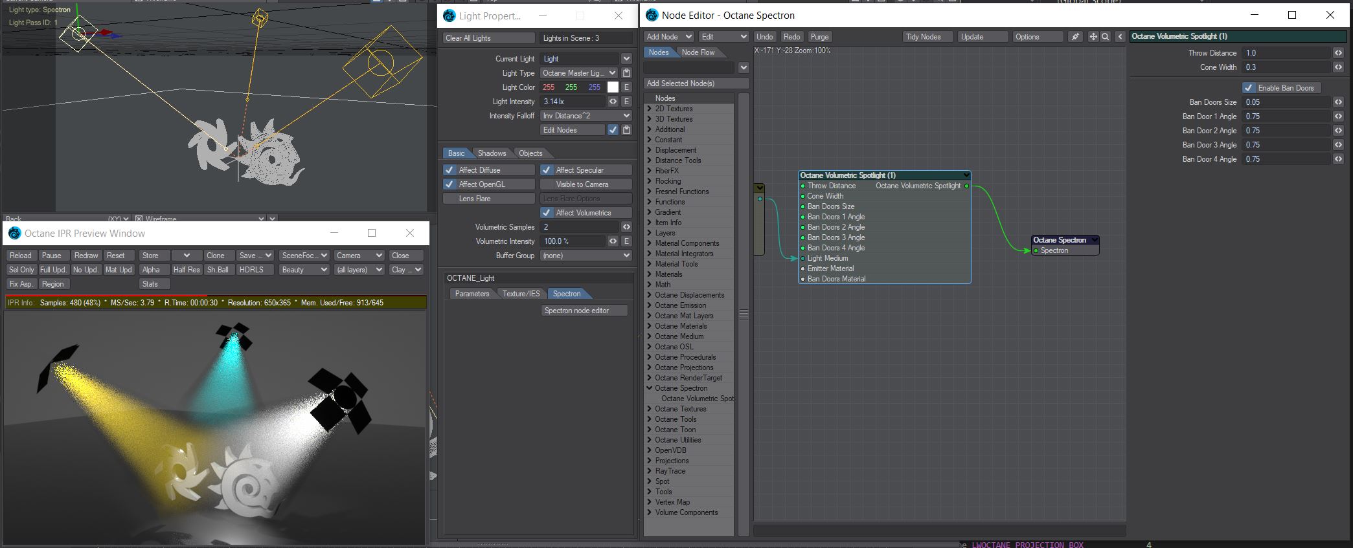This screenshot has height=548, width=1353.
Task: Click the Volumetric Intensity slider arrows icon
Action: point(613,241)
